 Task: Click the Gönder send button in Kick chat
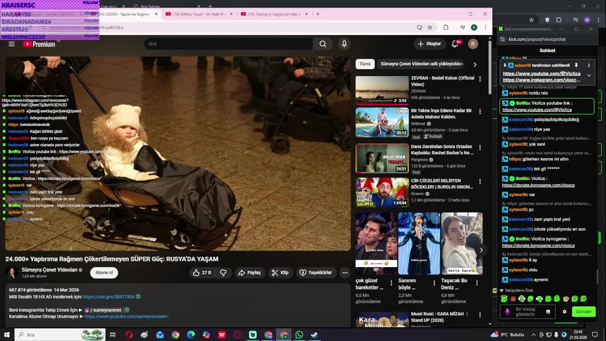584,312
